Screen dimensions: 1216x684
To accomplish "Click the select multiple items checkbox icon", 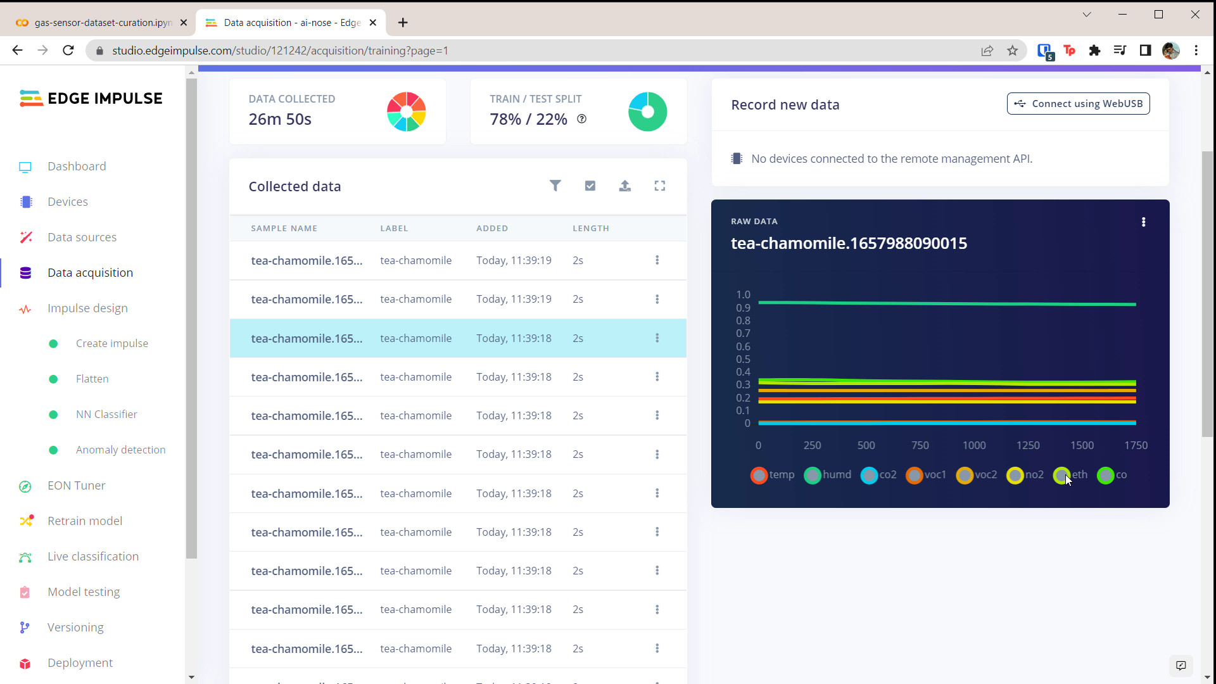I will [x=590, y=186].
